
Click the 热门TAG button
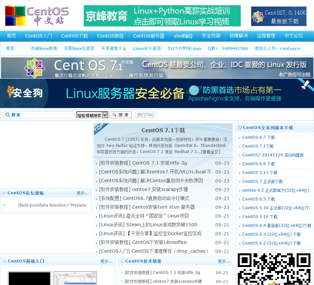(x=146, y=115)
